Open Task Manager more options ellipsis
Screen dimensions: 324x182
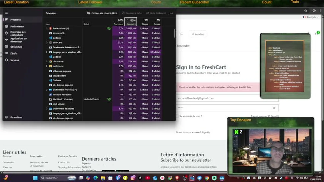point(171,13)
